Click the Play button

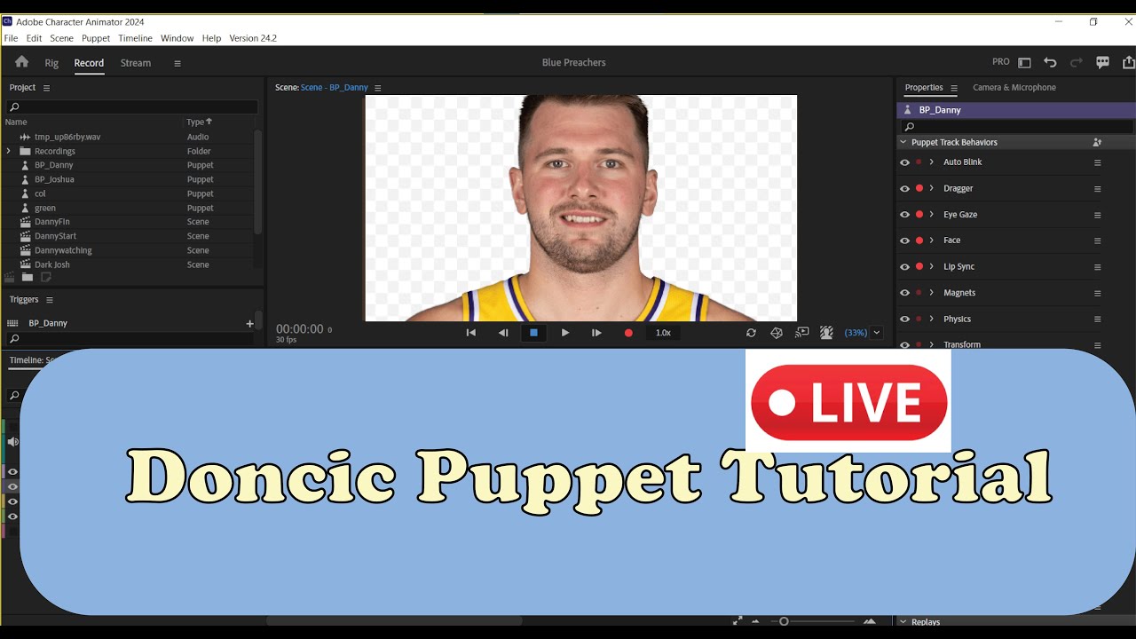click(x=565, y=333)
